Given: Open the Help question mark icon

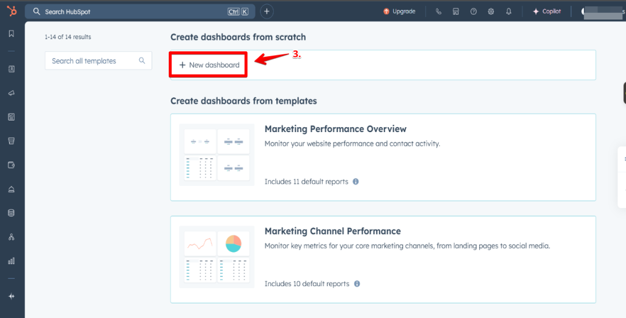Looking at the screenshot, I should [473, 12].
